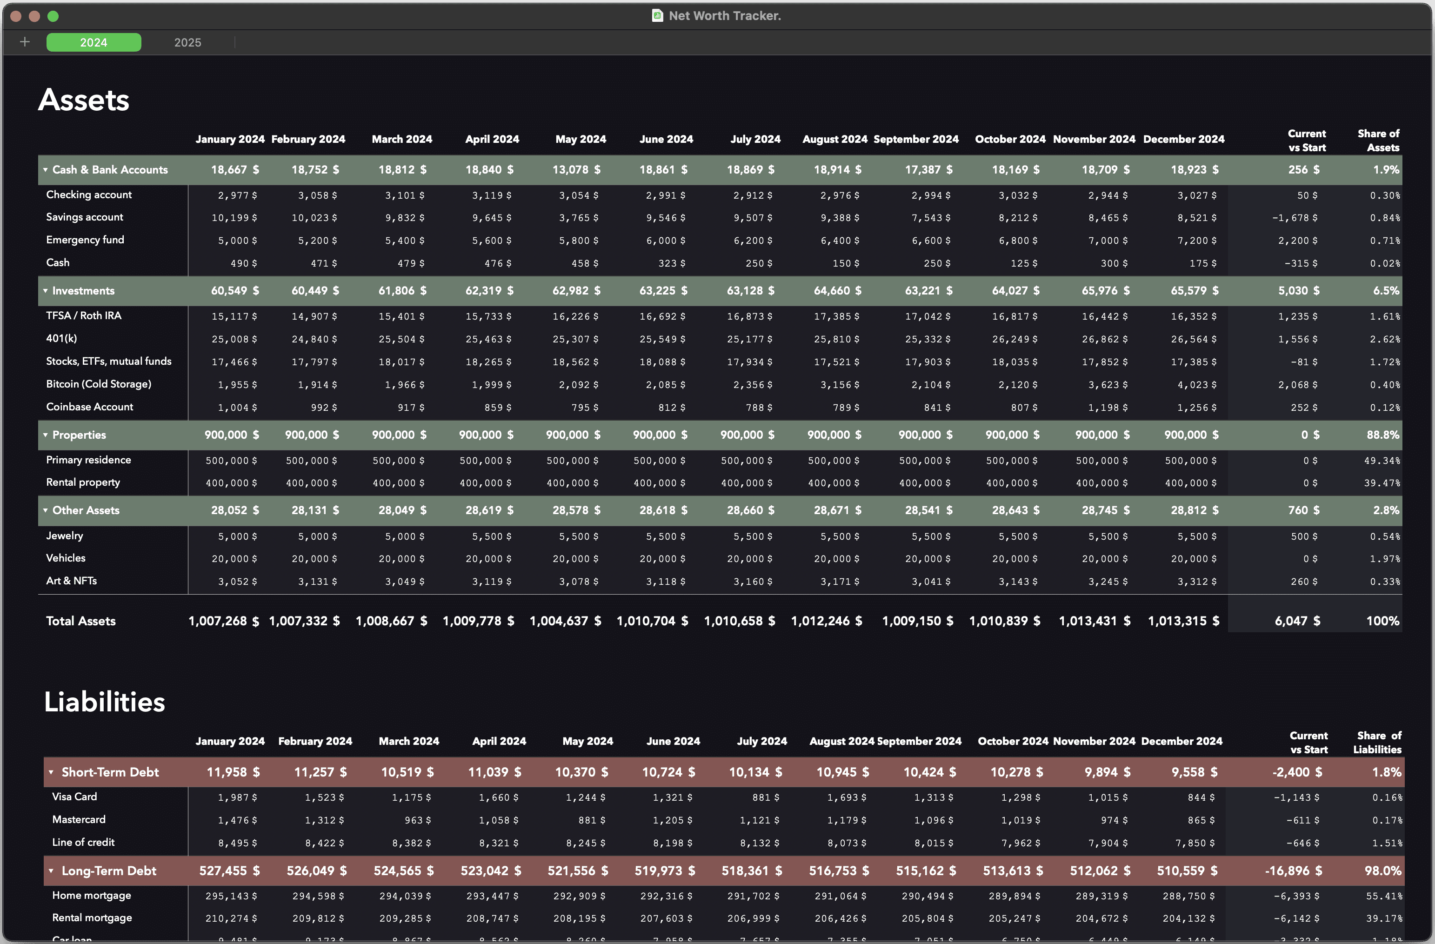Add a new sheet with plus icon
Viewport: 1435px width, 944px height.
pyautogui.click(x=25, y=42)
